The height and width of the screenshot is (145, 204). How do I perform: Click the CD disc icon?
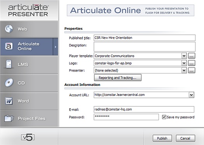click(9, 82)
